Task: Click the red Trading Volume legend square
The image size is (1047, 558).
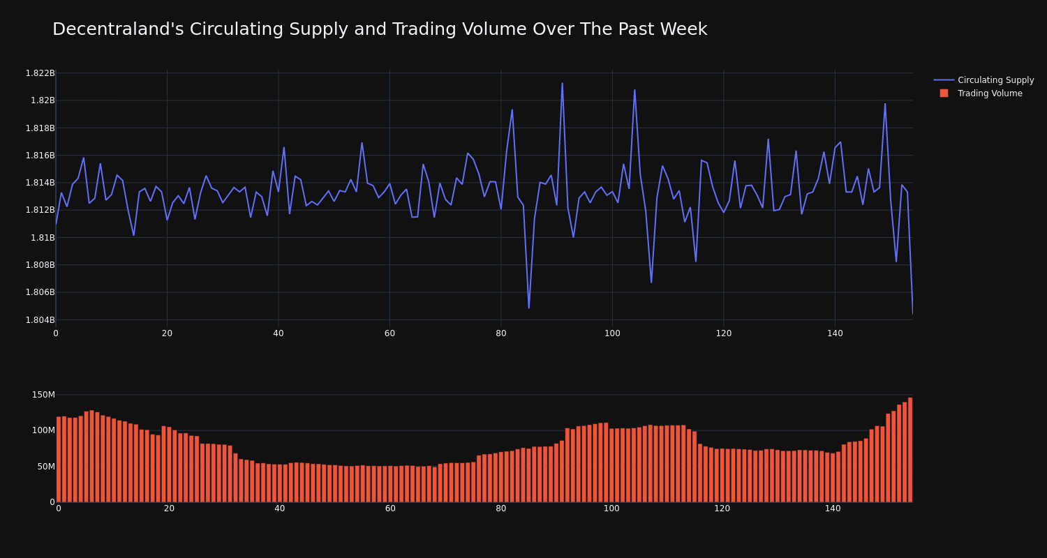Action: click(x=944, y=93)
